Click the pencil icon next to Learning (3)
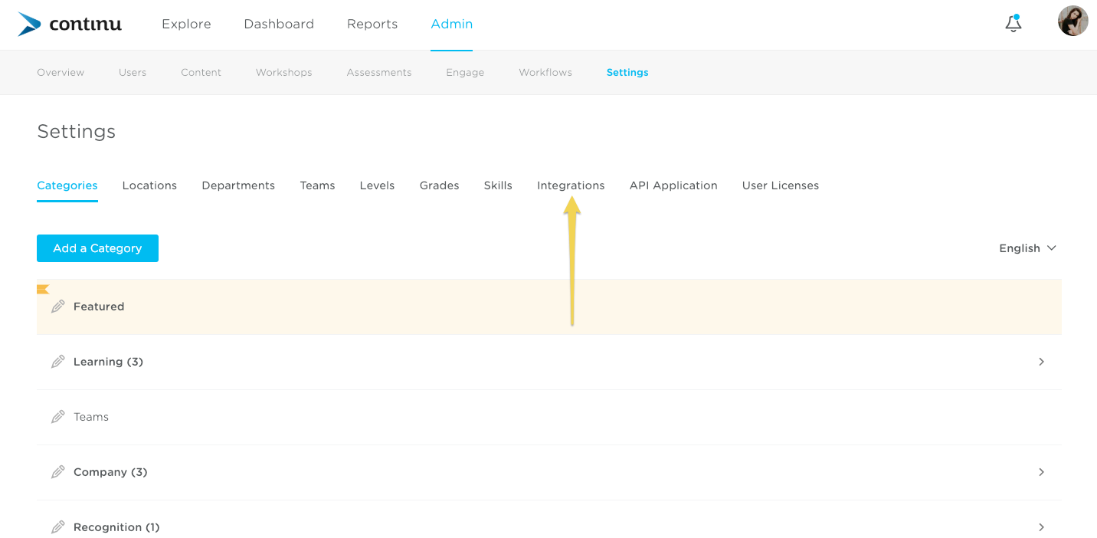Image resolution: width=1097 pixels, height=538 pixels. [58, 362]
